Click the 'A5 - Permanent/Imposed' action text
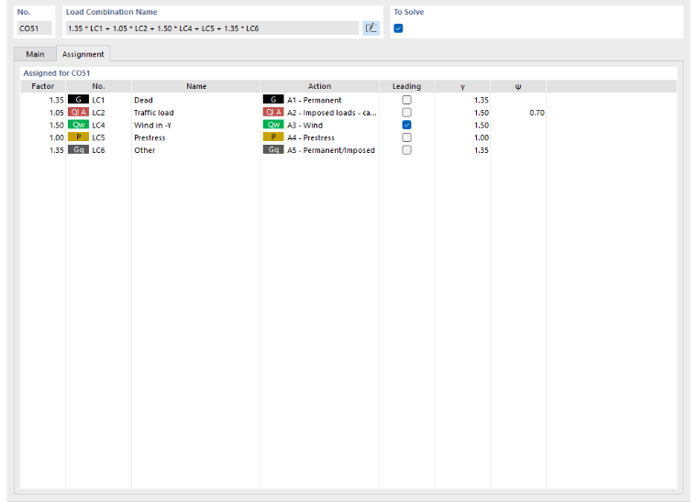Viewport: 697px width, 502px height. point(331,150)
